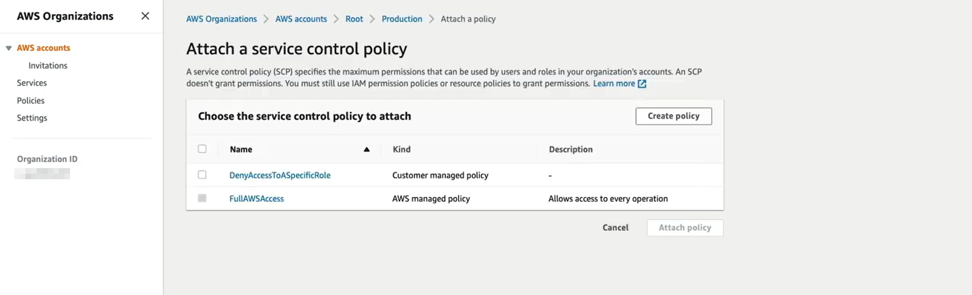Click the Create policy button
Image resolution: width=972 pixels, height=295 pixels.
(673, 116)
